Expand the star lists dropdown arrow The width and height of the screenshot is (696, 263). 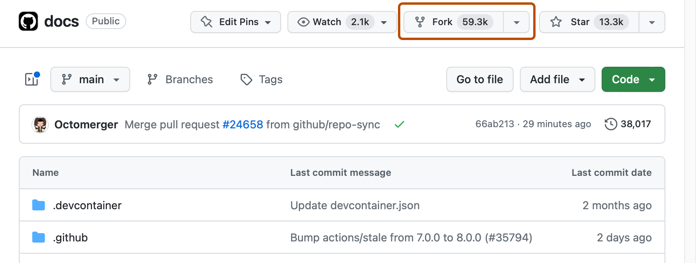(652, 22)
